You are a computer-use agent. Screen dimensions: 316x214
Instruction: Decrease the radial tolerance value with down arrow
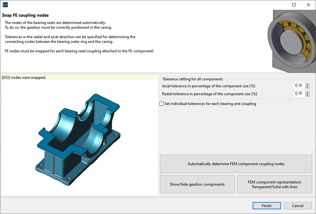tap(307, 95)
